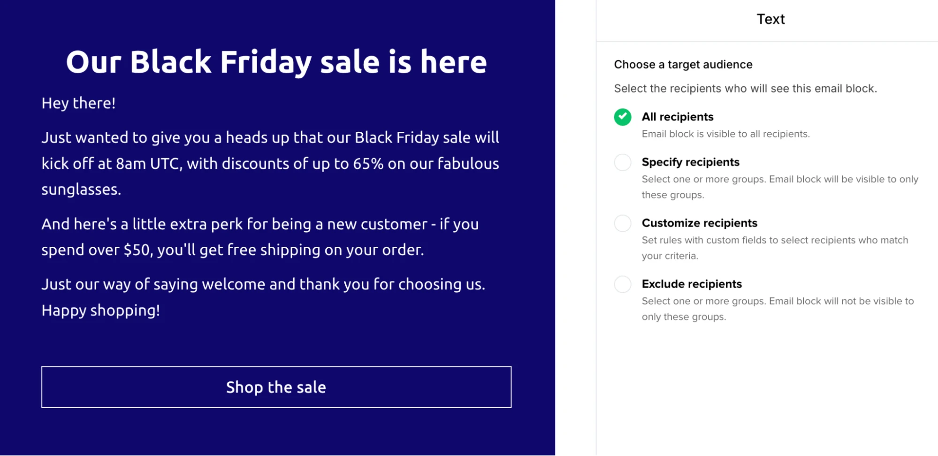Click the 'Choose a target audience' heading
938x456 pixels.
pyautogui.click(x=683, y=65)
